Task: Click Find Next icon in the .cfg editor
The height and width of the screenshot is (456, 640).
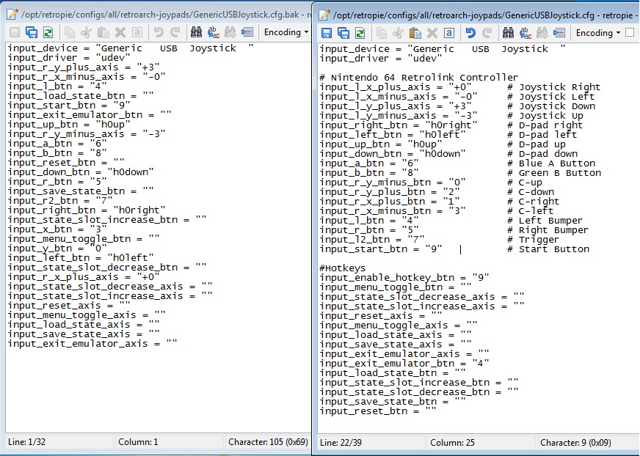Action: click(x=542, y=33)
